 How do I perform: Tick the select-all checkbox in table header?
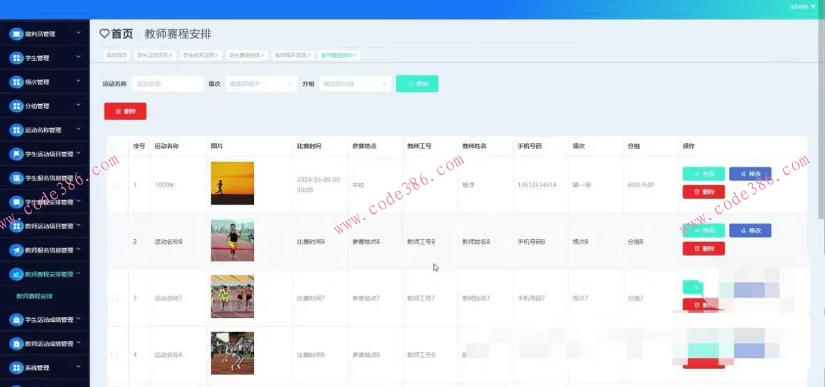click(x=115, y=146)
